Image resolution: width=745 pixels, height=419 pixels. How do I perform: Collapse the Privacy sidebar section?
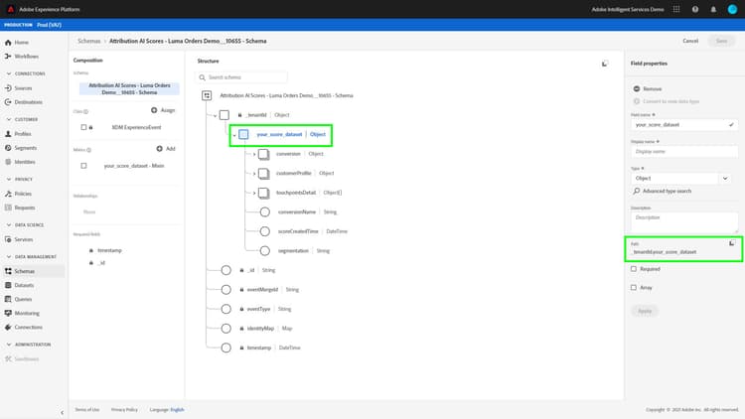pos(9,179)
